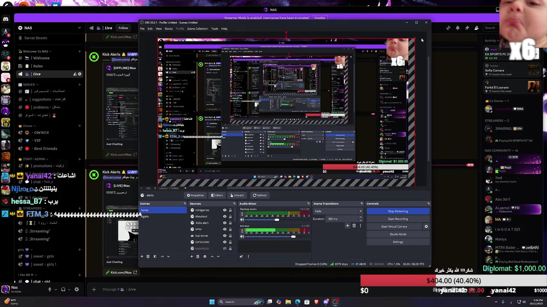Screen dimensions: 547x307
Task: Open the OBS File menu
Action: point(142,29)
